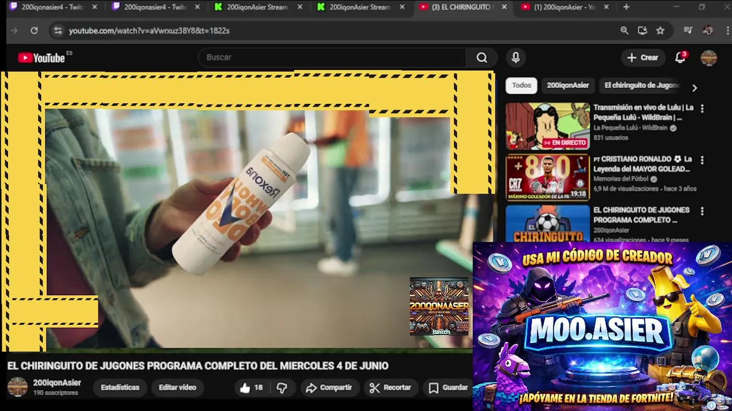Screen dimensions: 732x411
Task: Click Editar vídeo button
Action: 177,388
